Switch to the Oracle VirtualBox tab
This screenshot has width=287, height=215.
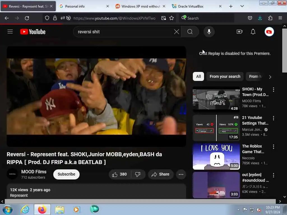[x=197, y=6]
